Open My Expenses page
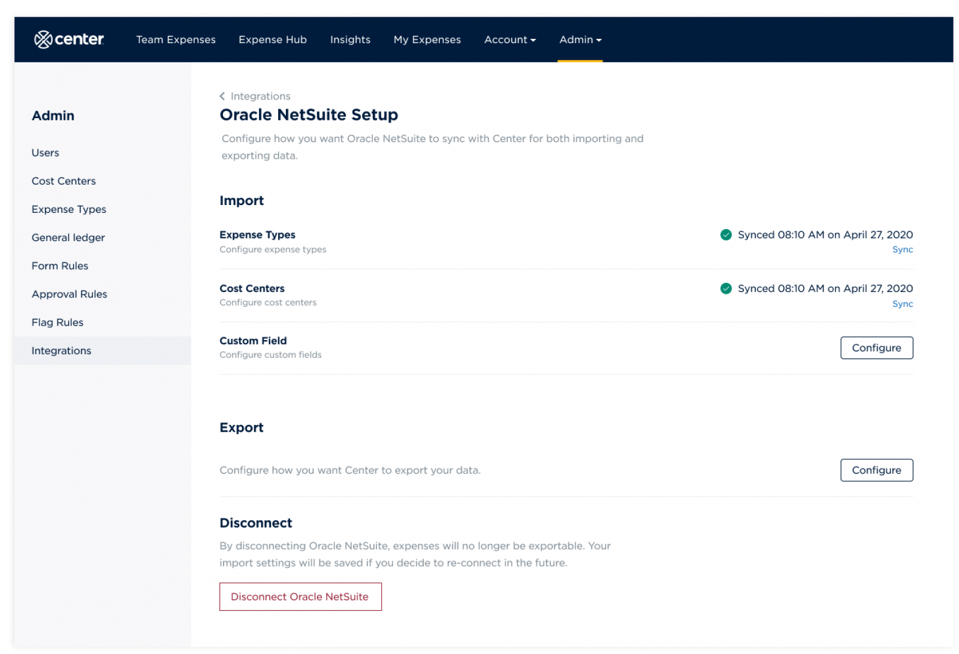Viewport: 959px width, 654px height. [x=427, y=40]
